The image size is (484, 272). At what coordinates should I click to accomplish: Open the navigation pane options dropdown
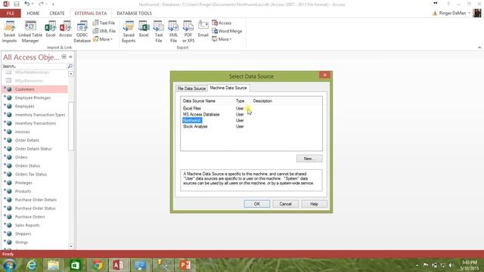[64, 57]
